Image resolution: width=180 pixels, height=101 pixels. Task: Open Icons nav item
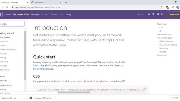click(x=45, y=14)
